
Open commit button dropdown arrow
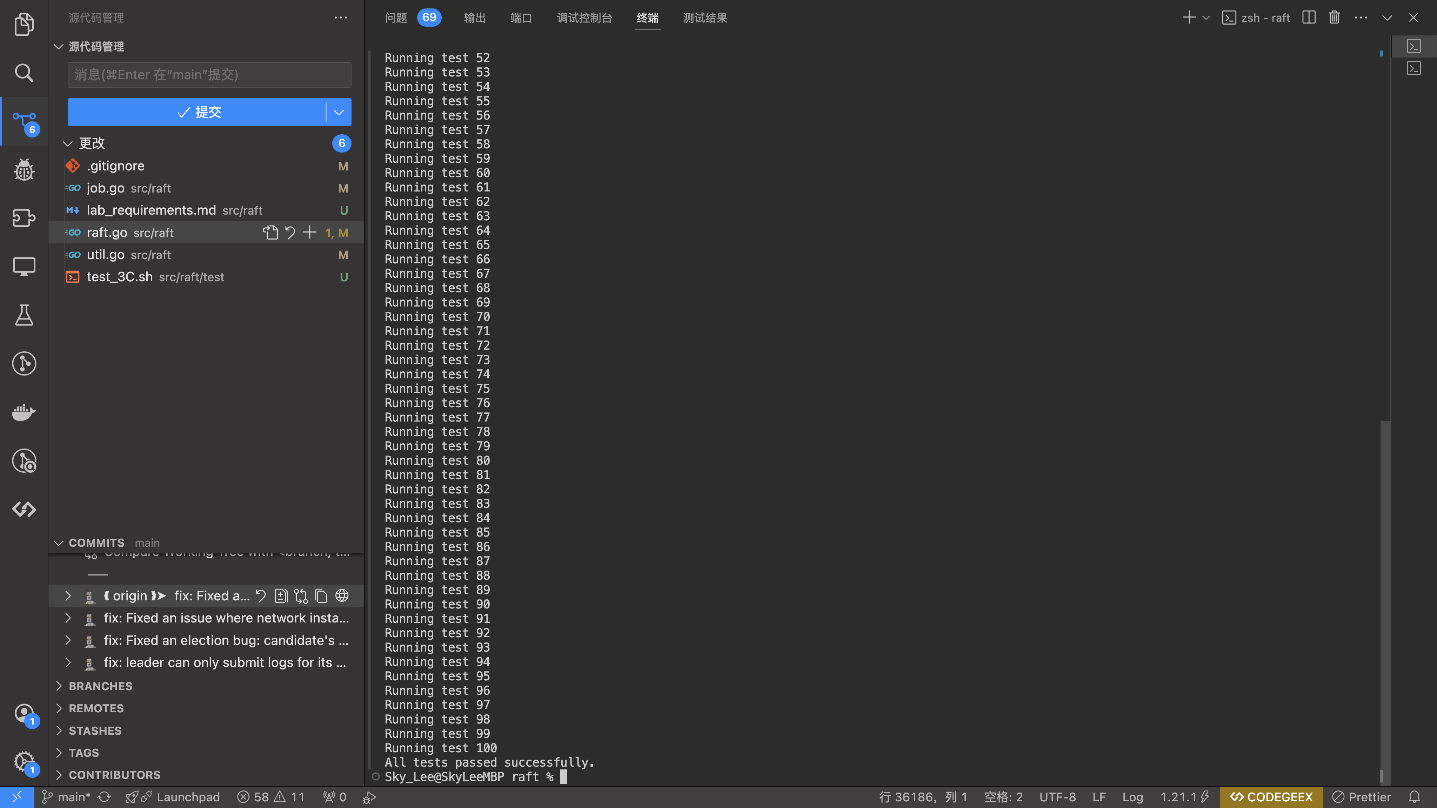click(339, 112)
